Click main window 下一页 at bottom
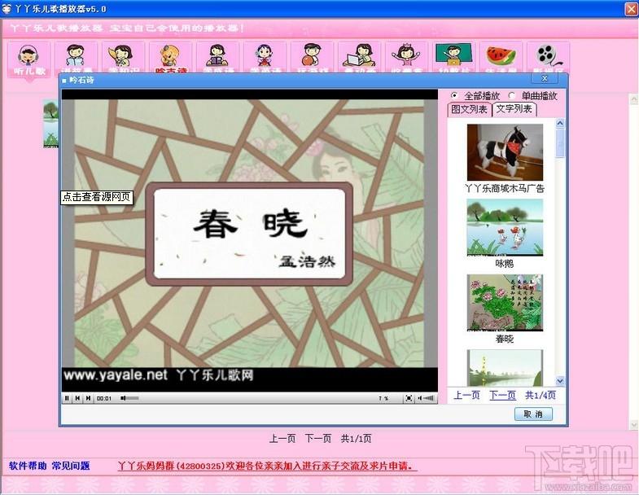 [317, 439]
